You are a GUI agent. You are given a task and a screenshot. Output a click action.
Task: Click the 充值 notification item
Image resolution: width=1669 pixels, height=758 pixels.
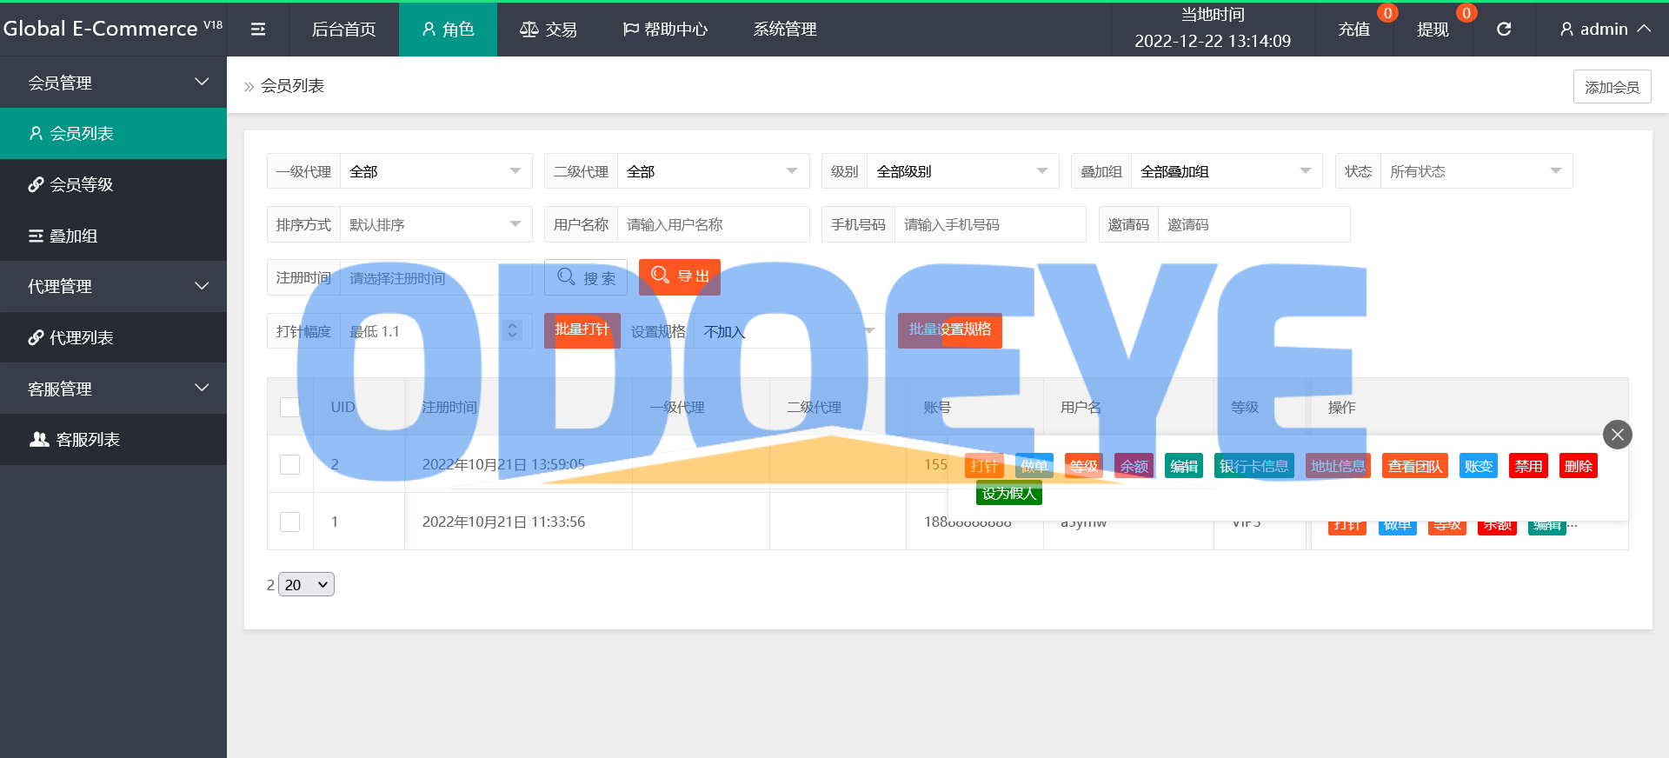(1354, 30)
